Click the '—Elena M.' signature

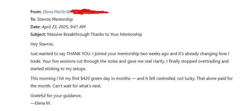click(41, 103)
